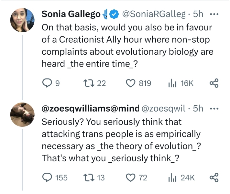Share Sonia Gallego's tweet
This screenshot has width=230, height=194.
(x=214, y=84)
